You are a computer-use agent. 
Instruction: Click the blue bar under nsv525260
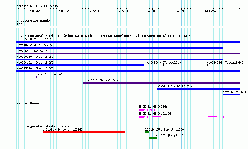tap(120, 59)
